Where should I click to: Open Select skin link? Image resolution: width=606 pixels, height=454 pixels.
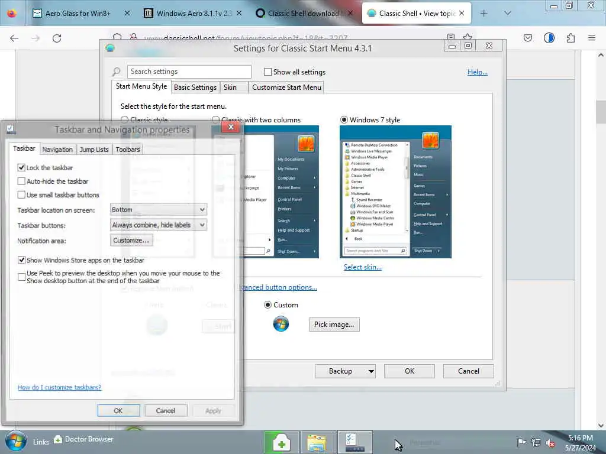(x=363, y=267)
